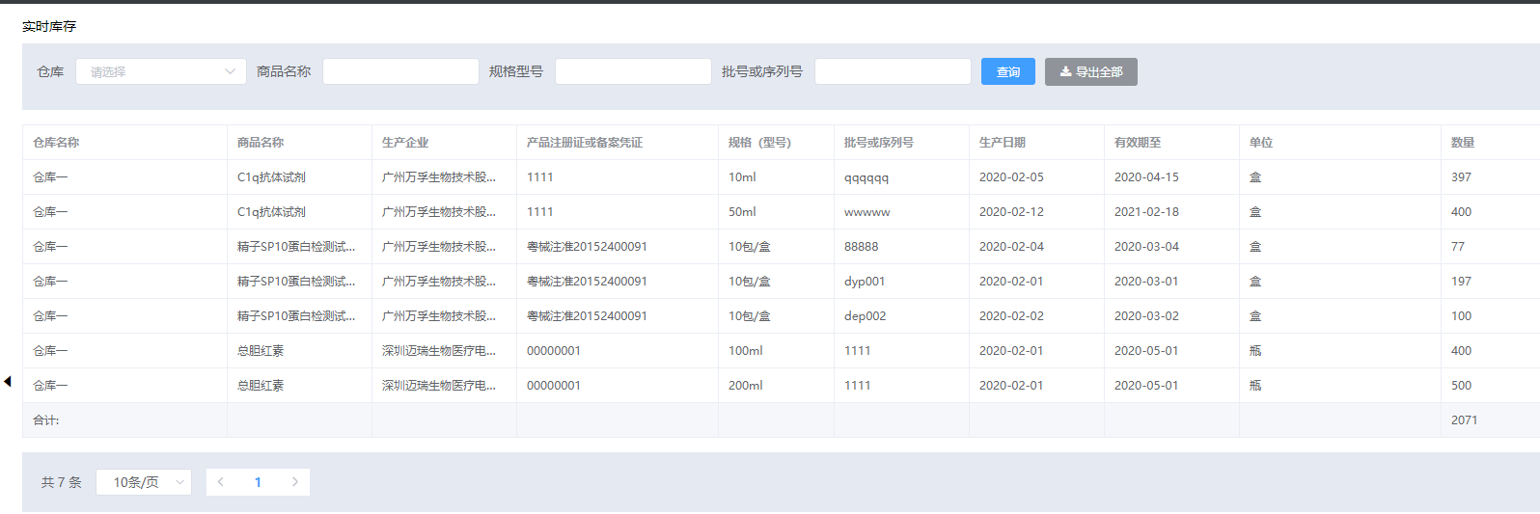Go to next page arrow

[x=294, y=482]
